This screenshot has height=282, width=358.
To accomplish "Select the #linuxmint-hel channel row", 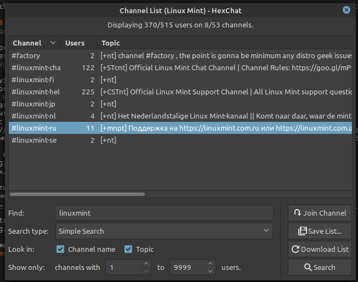I will coord(180,92).
